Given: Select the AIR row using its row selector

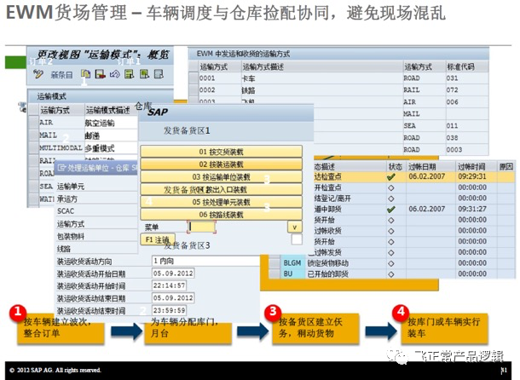Looking at the screenshot, I should (33, 123).
